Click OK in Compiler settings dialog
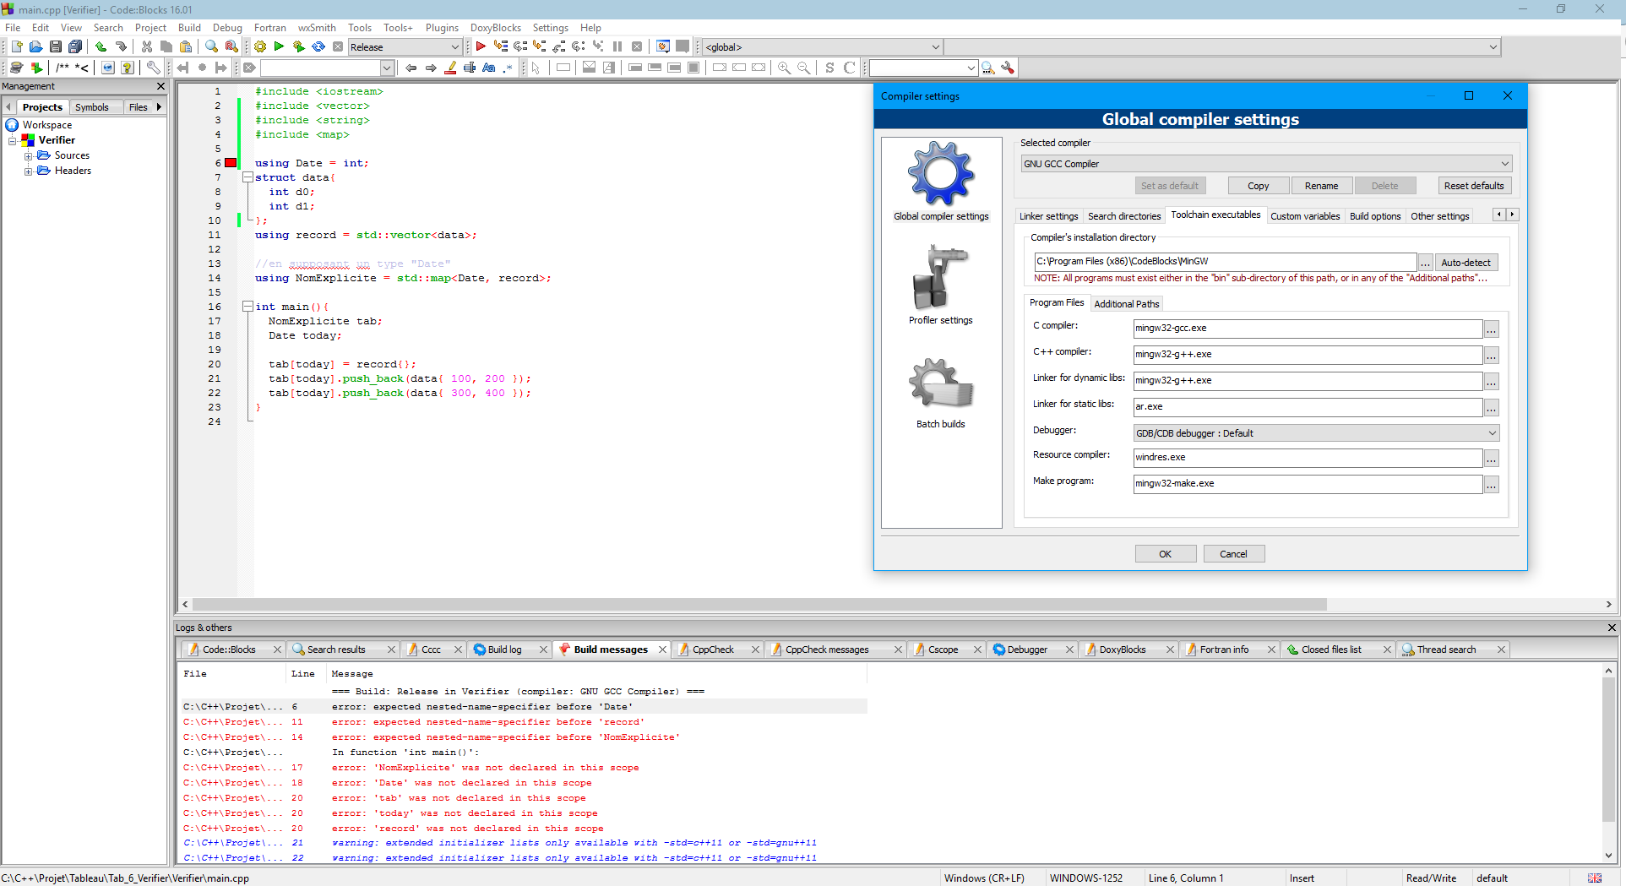The height and width of the screenshot is (886, 1626). pyautogui.click(x=1165, y=554)
